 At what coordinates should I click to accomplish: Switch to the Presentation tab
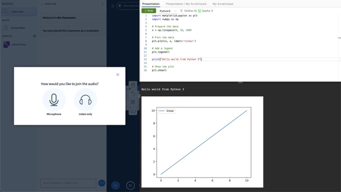[151, 4]
